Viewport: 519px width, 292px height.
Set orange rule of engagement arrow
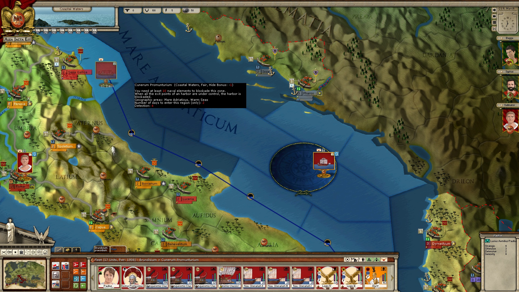click(x=83, y=272)
